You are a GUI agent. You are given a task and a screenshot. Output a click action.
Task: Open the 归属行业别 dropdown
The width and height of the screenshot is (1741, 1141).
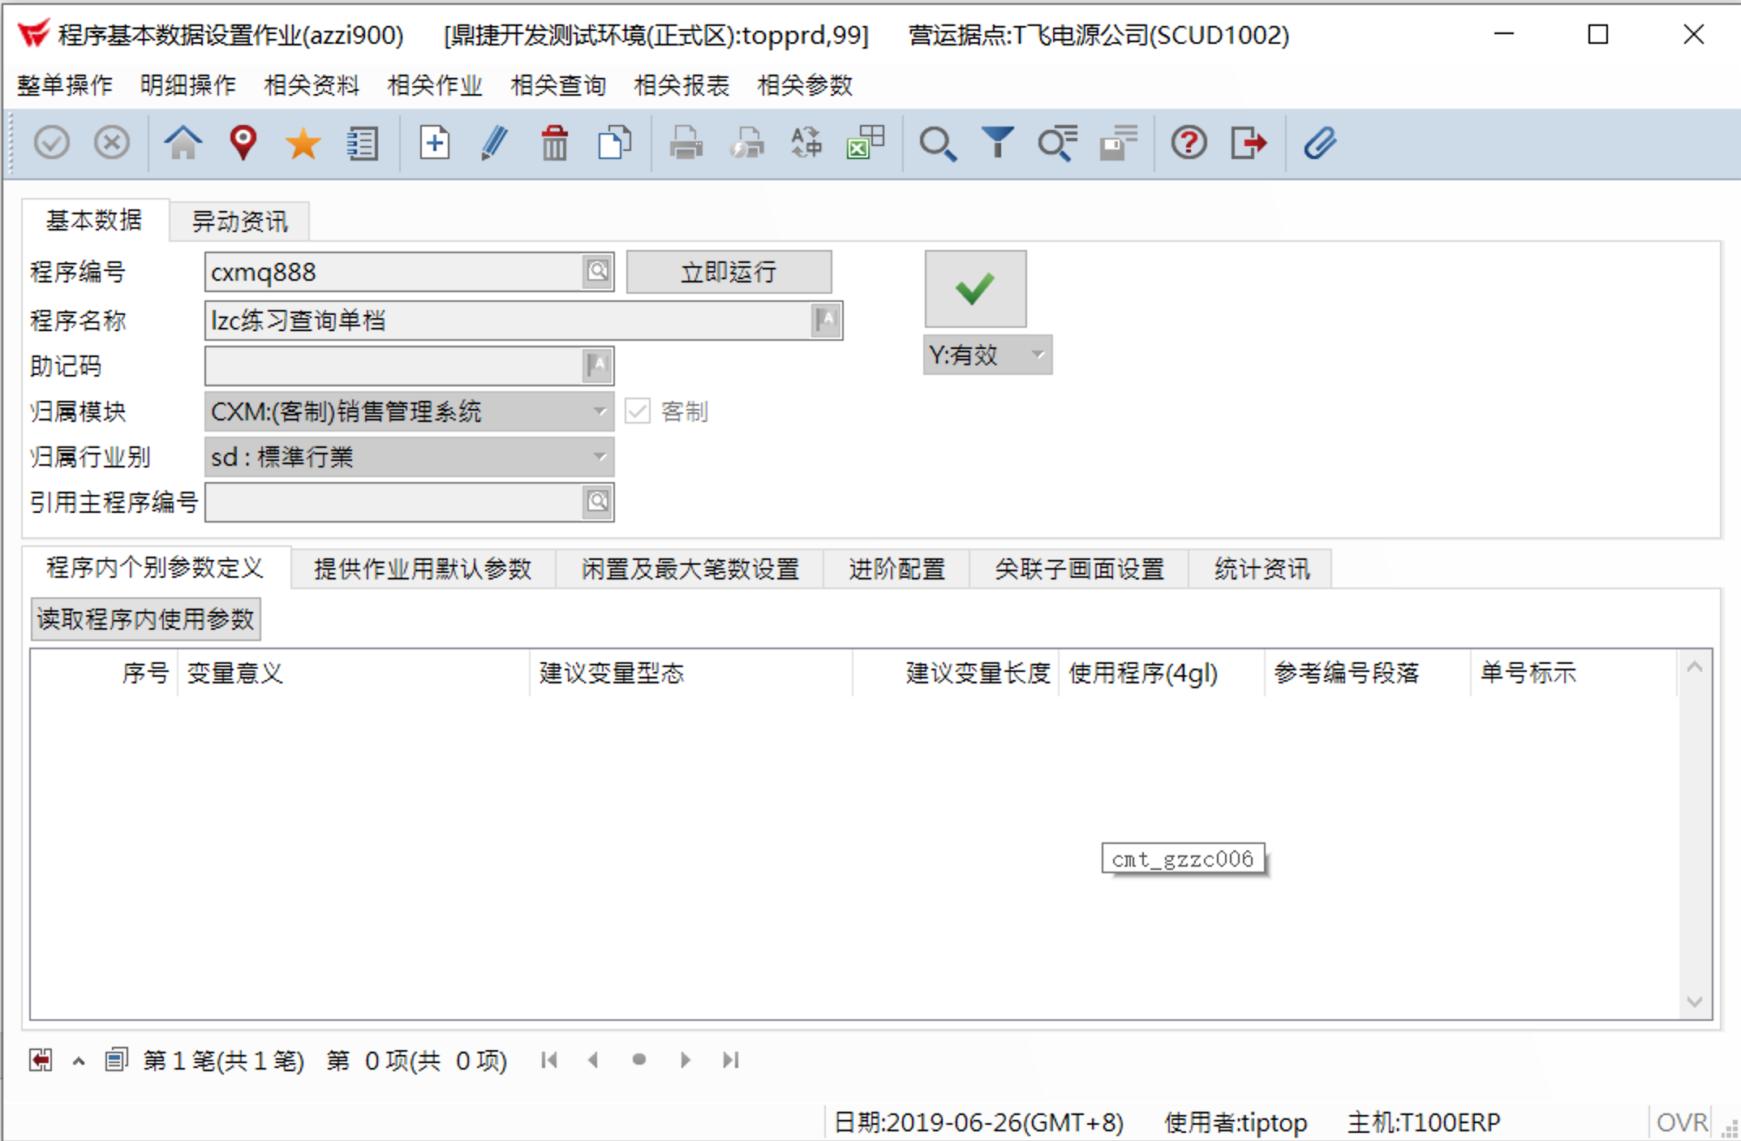[600, 457]
